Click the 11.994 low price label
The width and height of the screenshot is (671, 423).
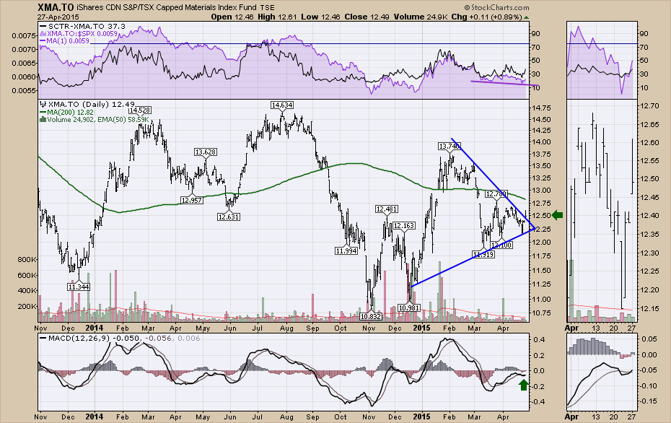click(x=346, y=251)
